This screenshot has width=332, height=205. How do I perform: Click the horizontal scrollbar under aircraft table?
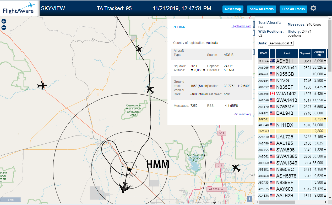277,202
